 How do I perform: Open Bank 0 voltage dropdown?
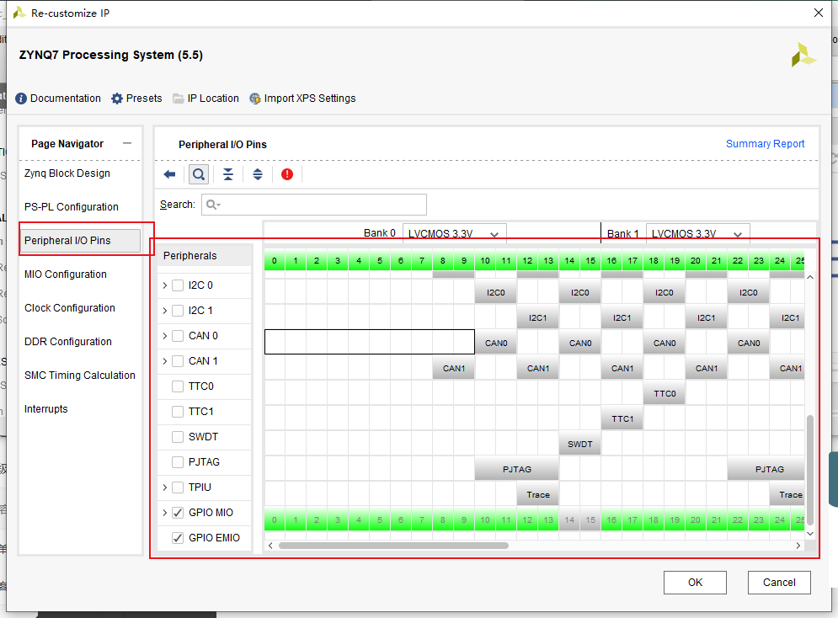pos(454,233)
